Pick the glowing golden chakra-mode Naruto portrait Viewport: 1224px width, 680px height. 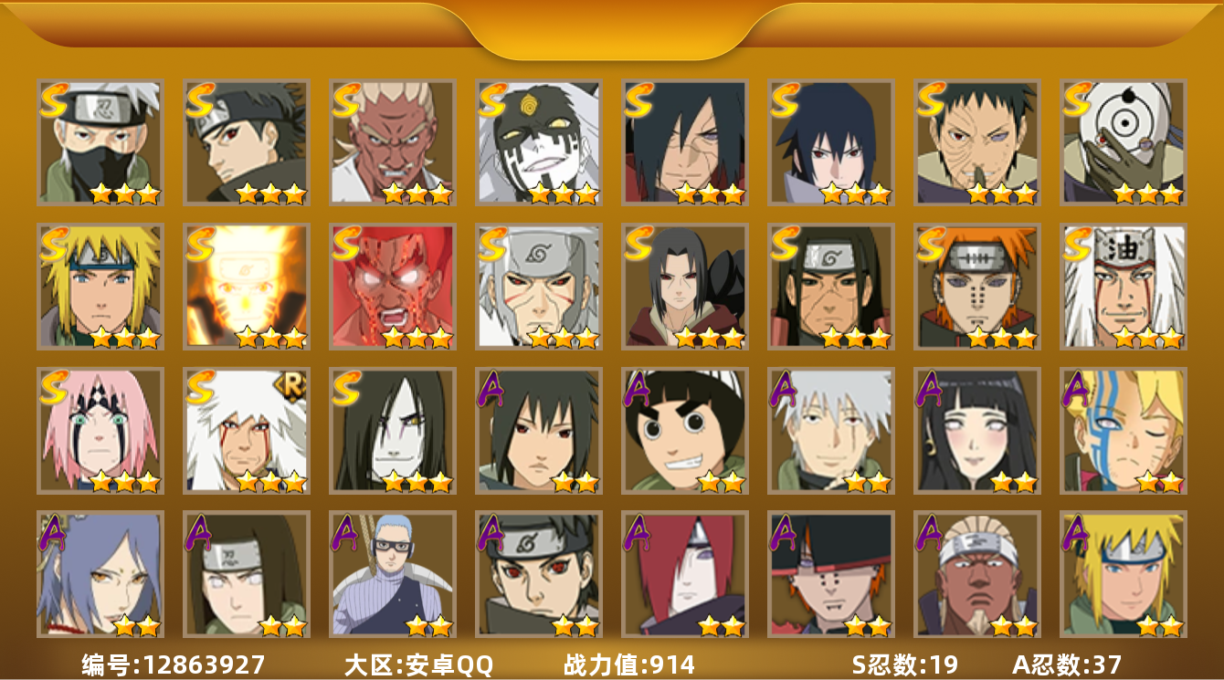pyautogui.click(x=246, y=286)
